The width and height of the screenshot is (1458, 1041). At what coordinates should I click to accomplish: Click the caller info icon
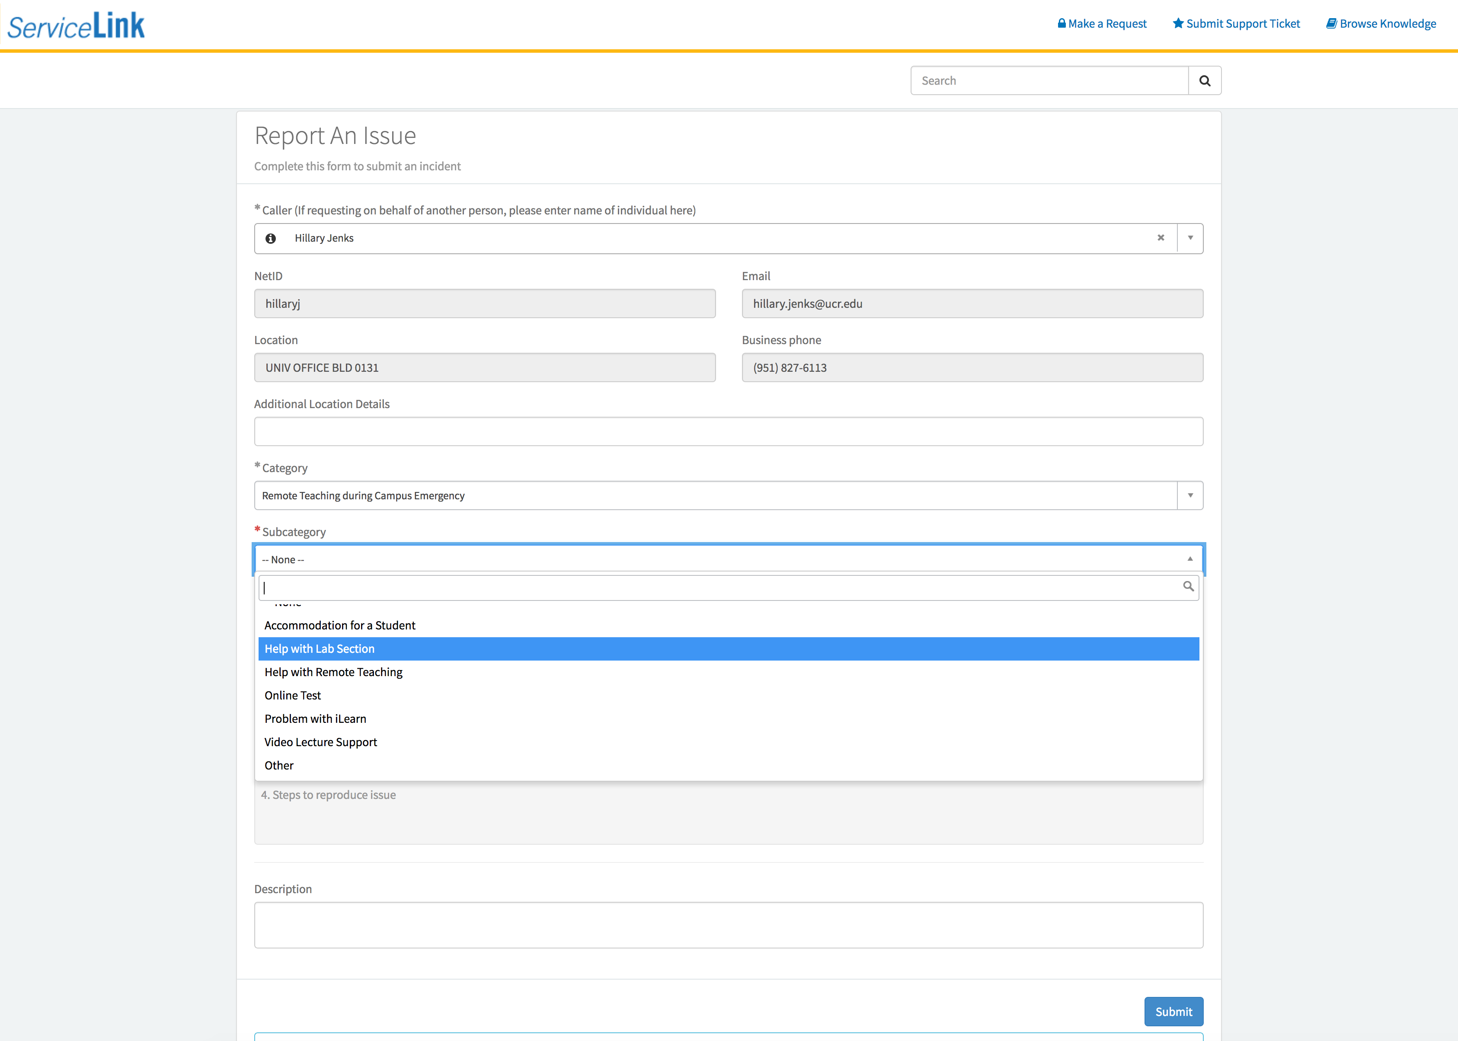tap(271, 239)
